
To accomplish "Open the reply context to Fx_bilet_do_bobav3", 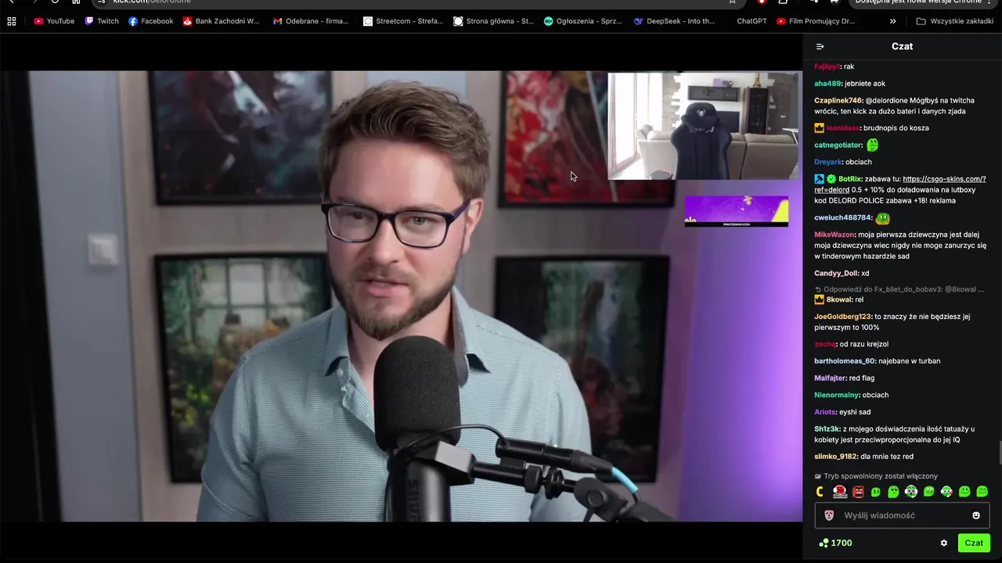I will pyautogui.click(x=899, y=289).
